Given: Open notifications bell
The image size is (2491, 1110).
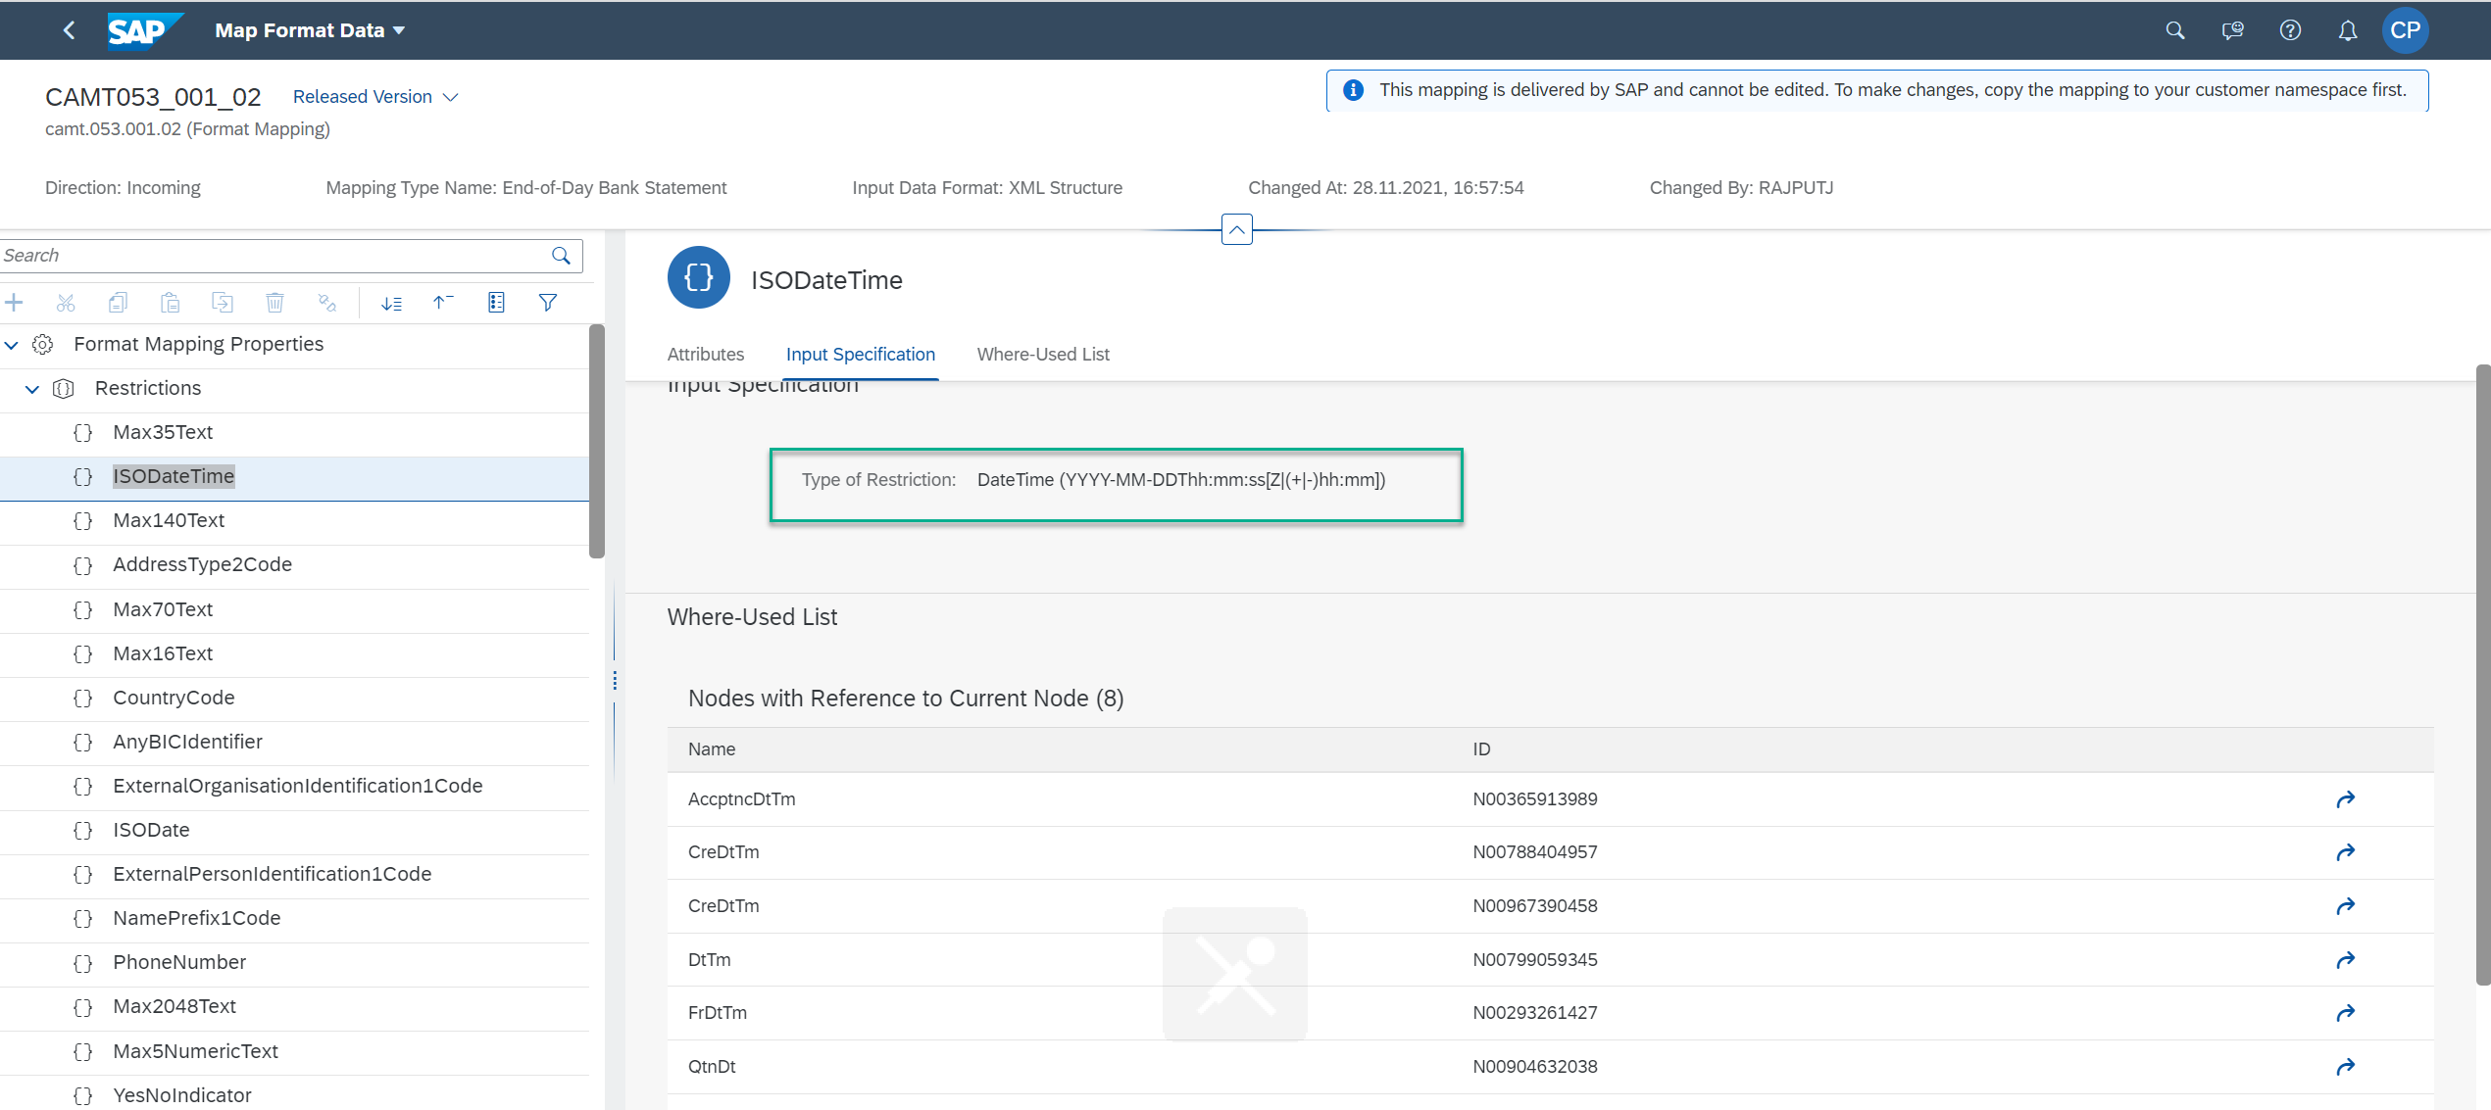Looking at the screenshot, I should tap(2347, 30).
